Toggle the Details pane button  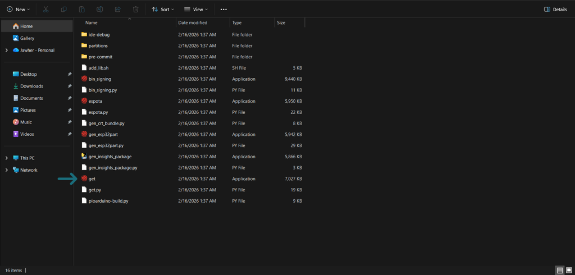tap(555, 10)
